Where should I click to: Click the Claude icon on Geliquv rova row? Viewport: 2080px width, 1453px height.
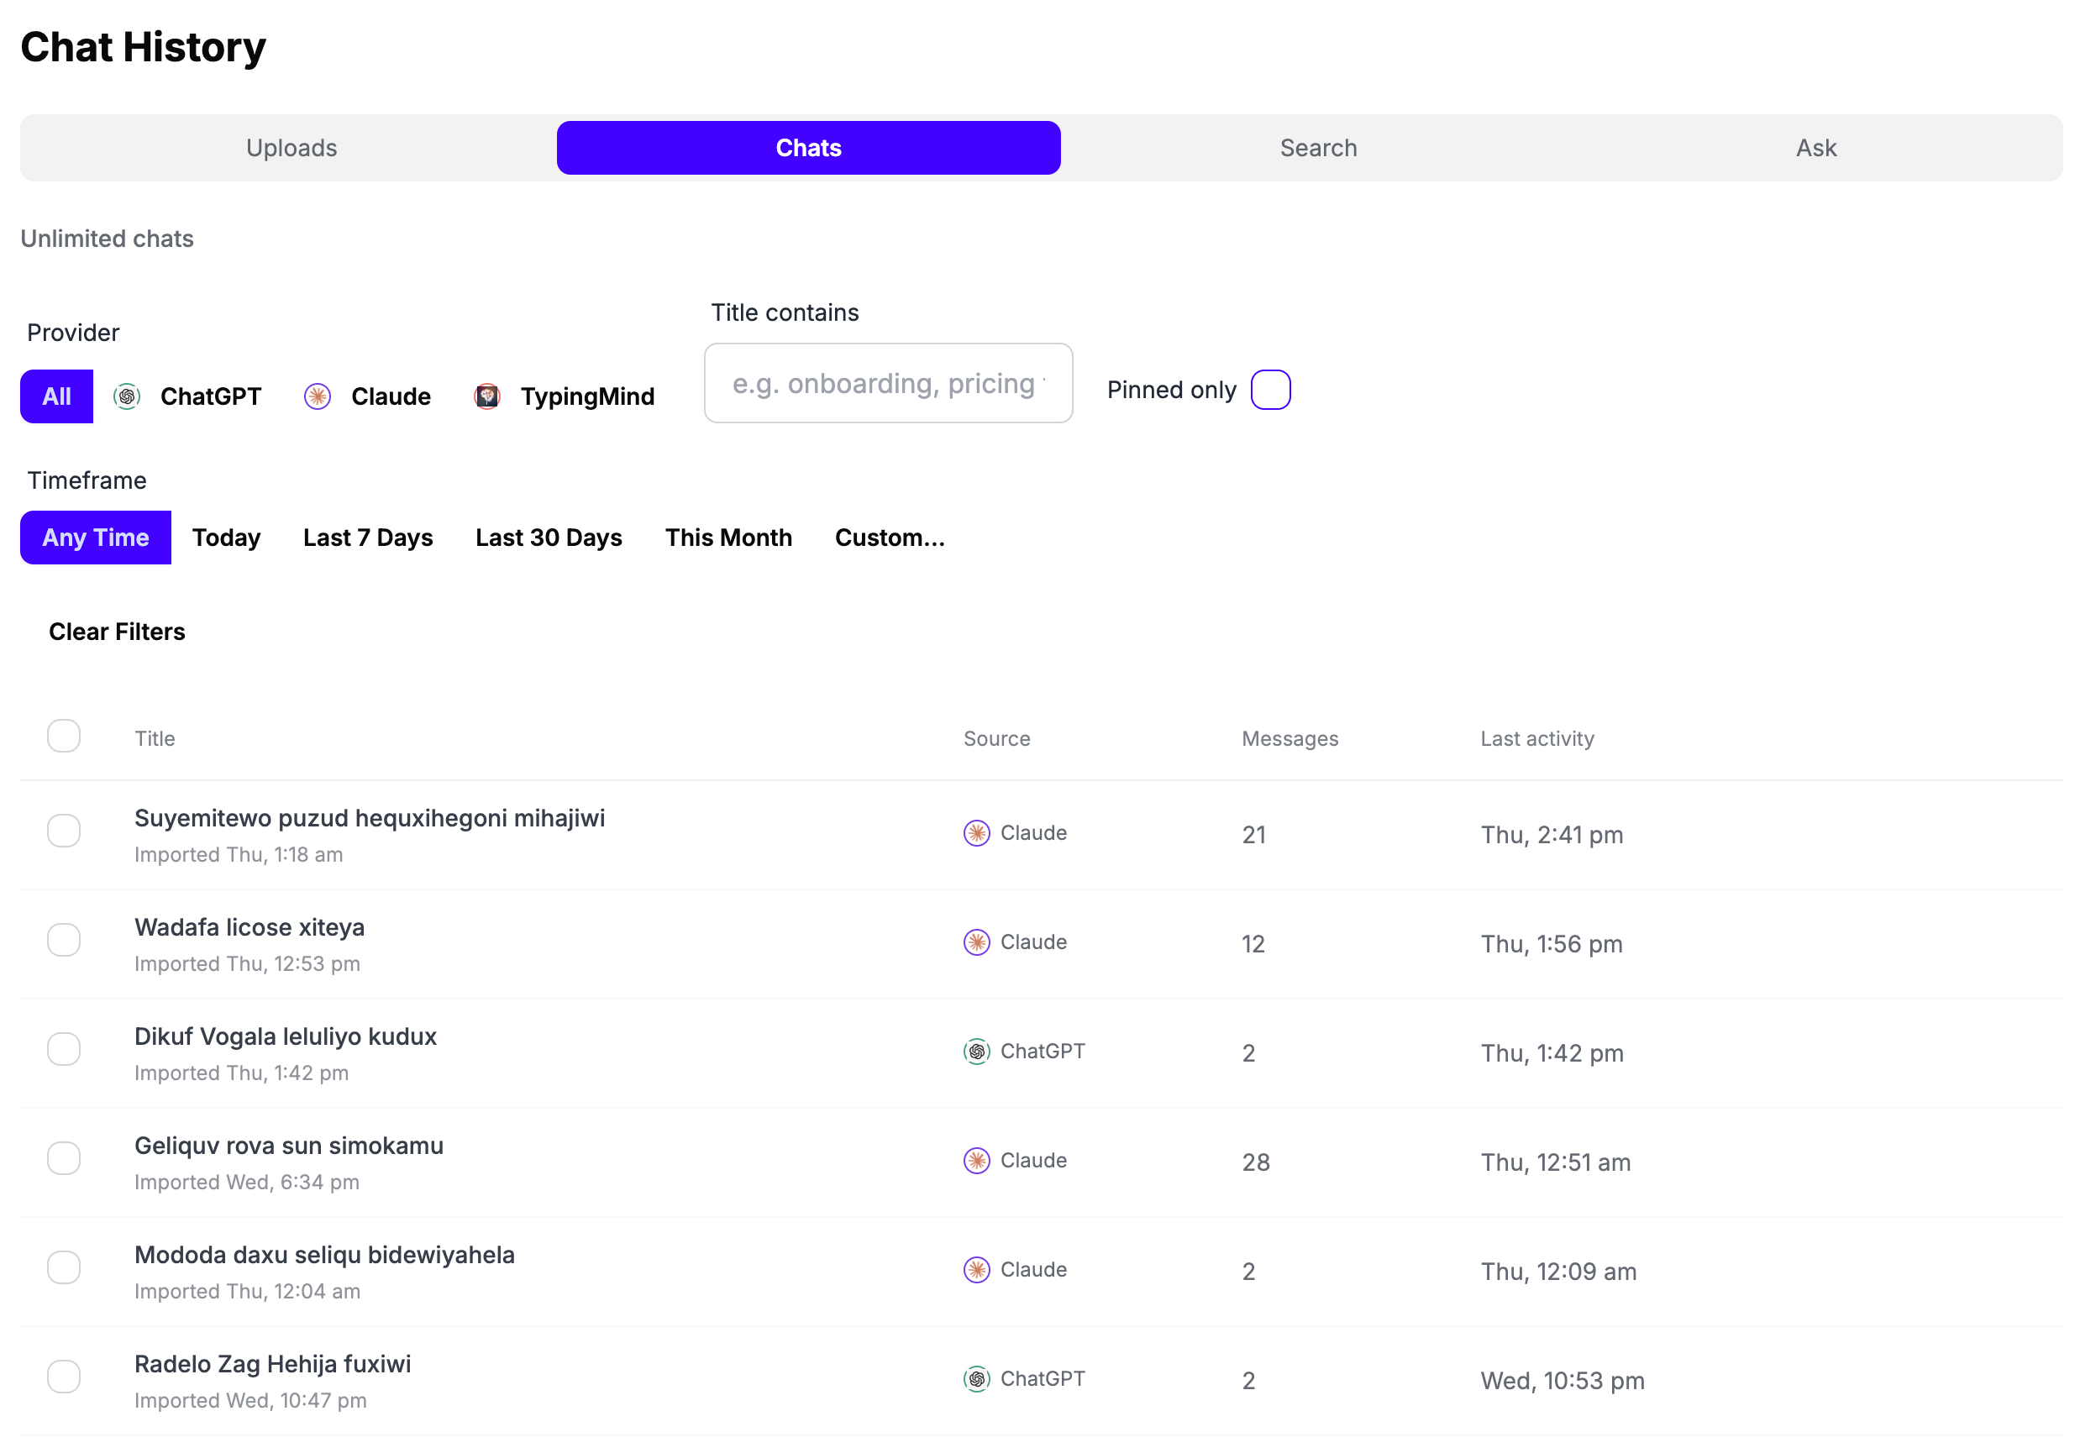coord(975,1161)
